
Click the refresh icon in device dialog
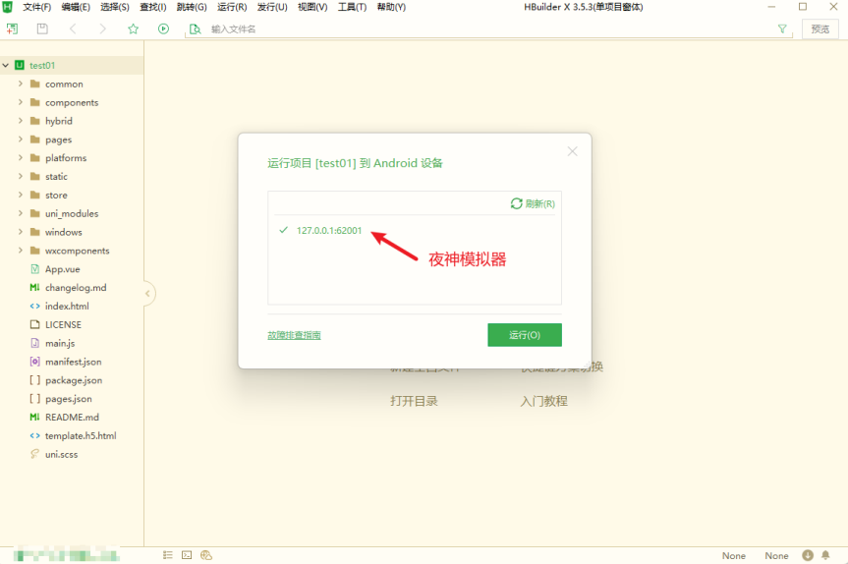tap(517, 203)
